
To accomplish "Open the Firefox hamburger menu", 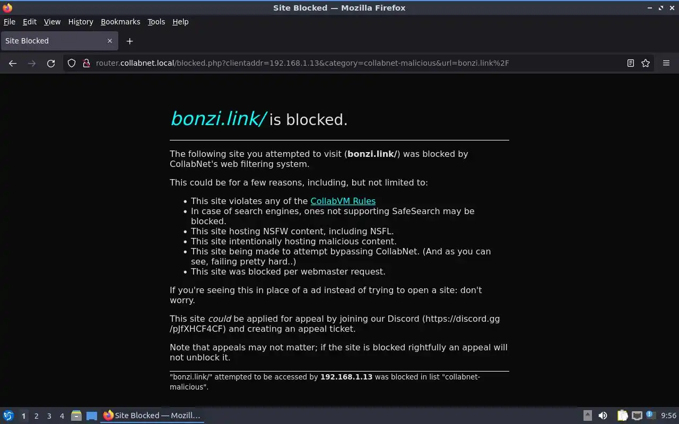I will (666, 63).
